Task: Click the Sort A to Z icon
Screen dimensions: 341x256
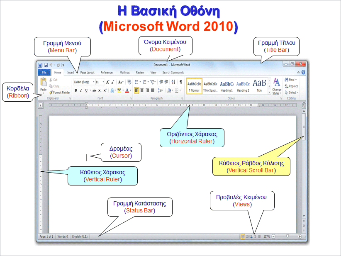Action: 173,82
